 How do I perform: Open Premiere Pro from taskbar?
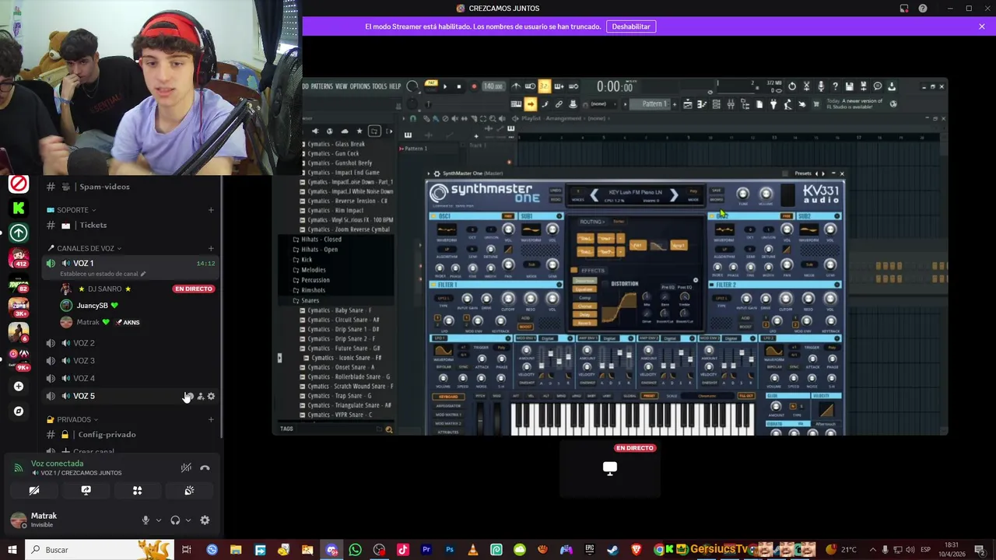click(426, 550)
